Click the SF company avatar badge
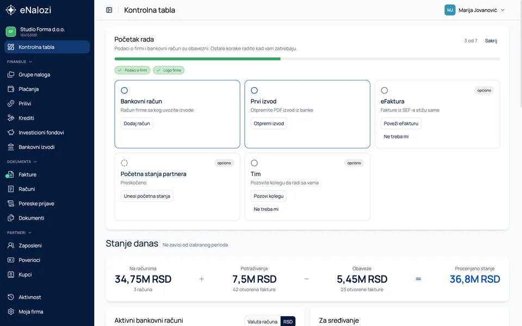This screenshot has height=326, width=522. (x=11, y=32)
